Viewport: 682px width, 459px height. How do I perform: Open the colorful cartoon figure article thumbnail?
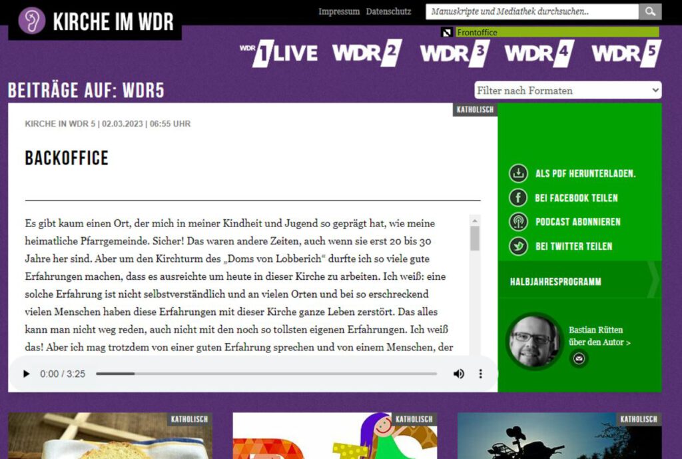[x=335, y=436]
